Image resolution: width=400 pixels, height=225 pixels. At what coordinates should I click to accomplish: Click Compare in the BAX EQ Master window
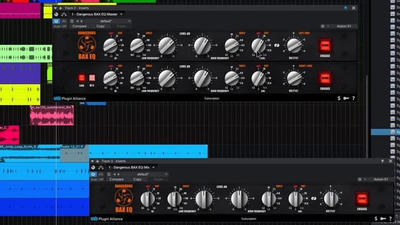(x=79, y=26)
